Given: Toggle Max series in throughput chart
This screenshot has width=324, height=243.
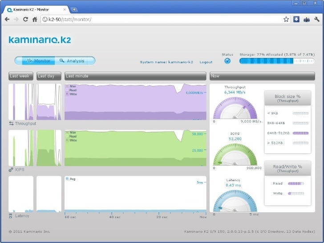Looking at the screenshot, I should pyautogui.click(x=71, y=86).
